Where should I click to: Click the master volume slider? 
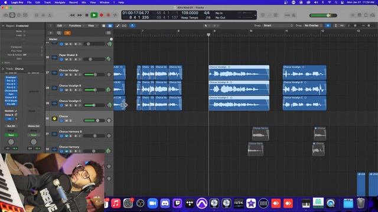click(323, 15)
